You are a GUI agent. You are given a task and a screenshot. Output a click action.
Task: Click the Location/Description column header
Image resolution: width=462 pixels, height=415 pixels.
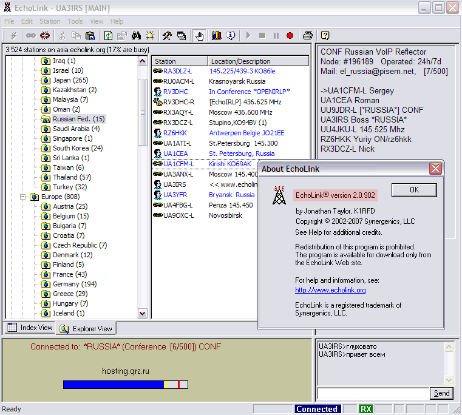coord(258,61)
